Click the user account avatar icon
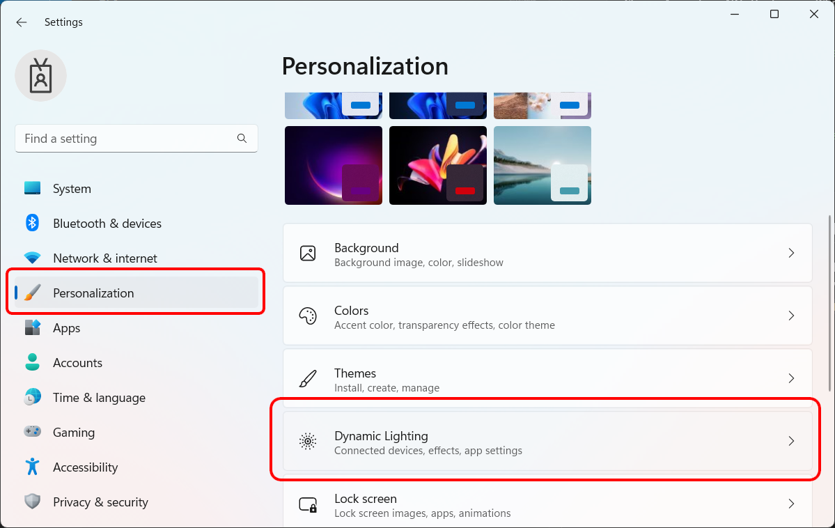 pyautogui.click(x=40, y=75)
